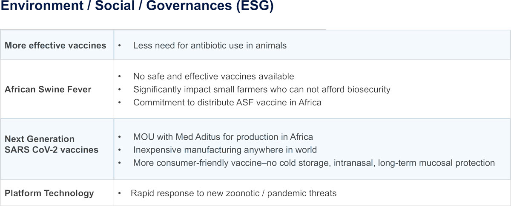Select Commitment to distribute ASF vaccine line
Viewport: 511px width, 206px height.
coord(227,102)
